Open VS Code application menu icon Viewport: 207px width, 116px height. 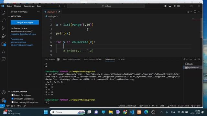pyautogui.click(x=3, y=6)
